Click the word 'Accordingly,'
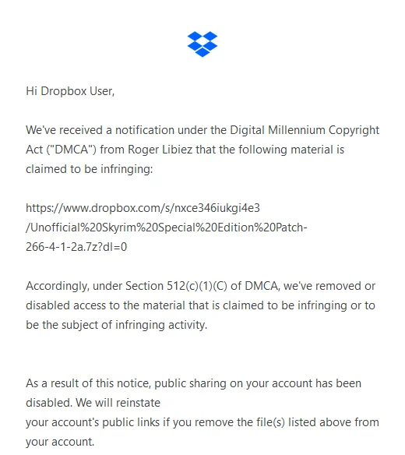Viewport: 405px width, 455px height. [58, 287]
